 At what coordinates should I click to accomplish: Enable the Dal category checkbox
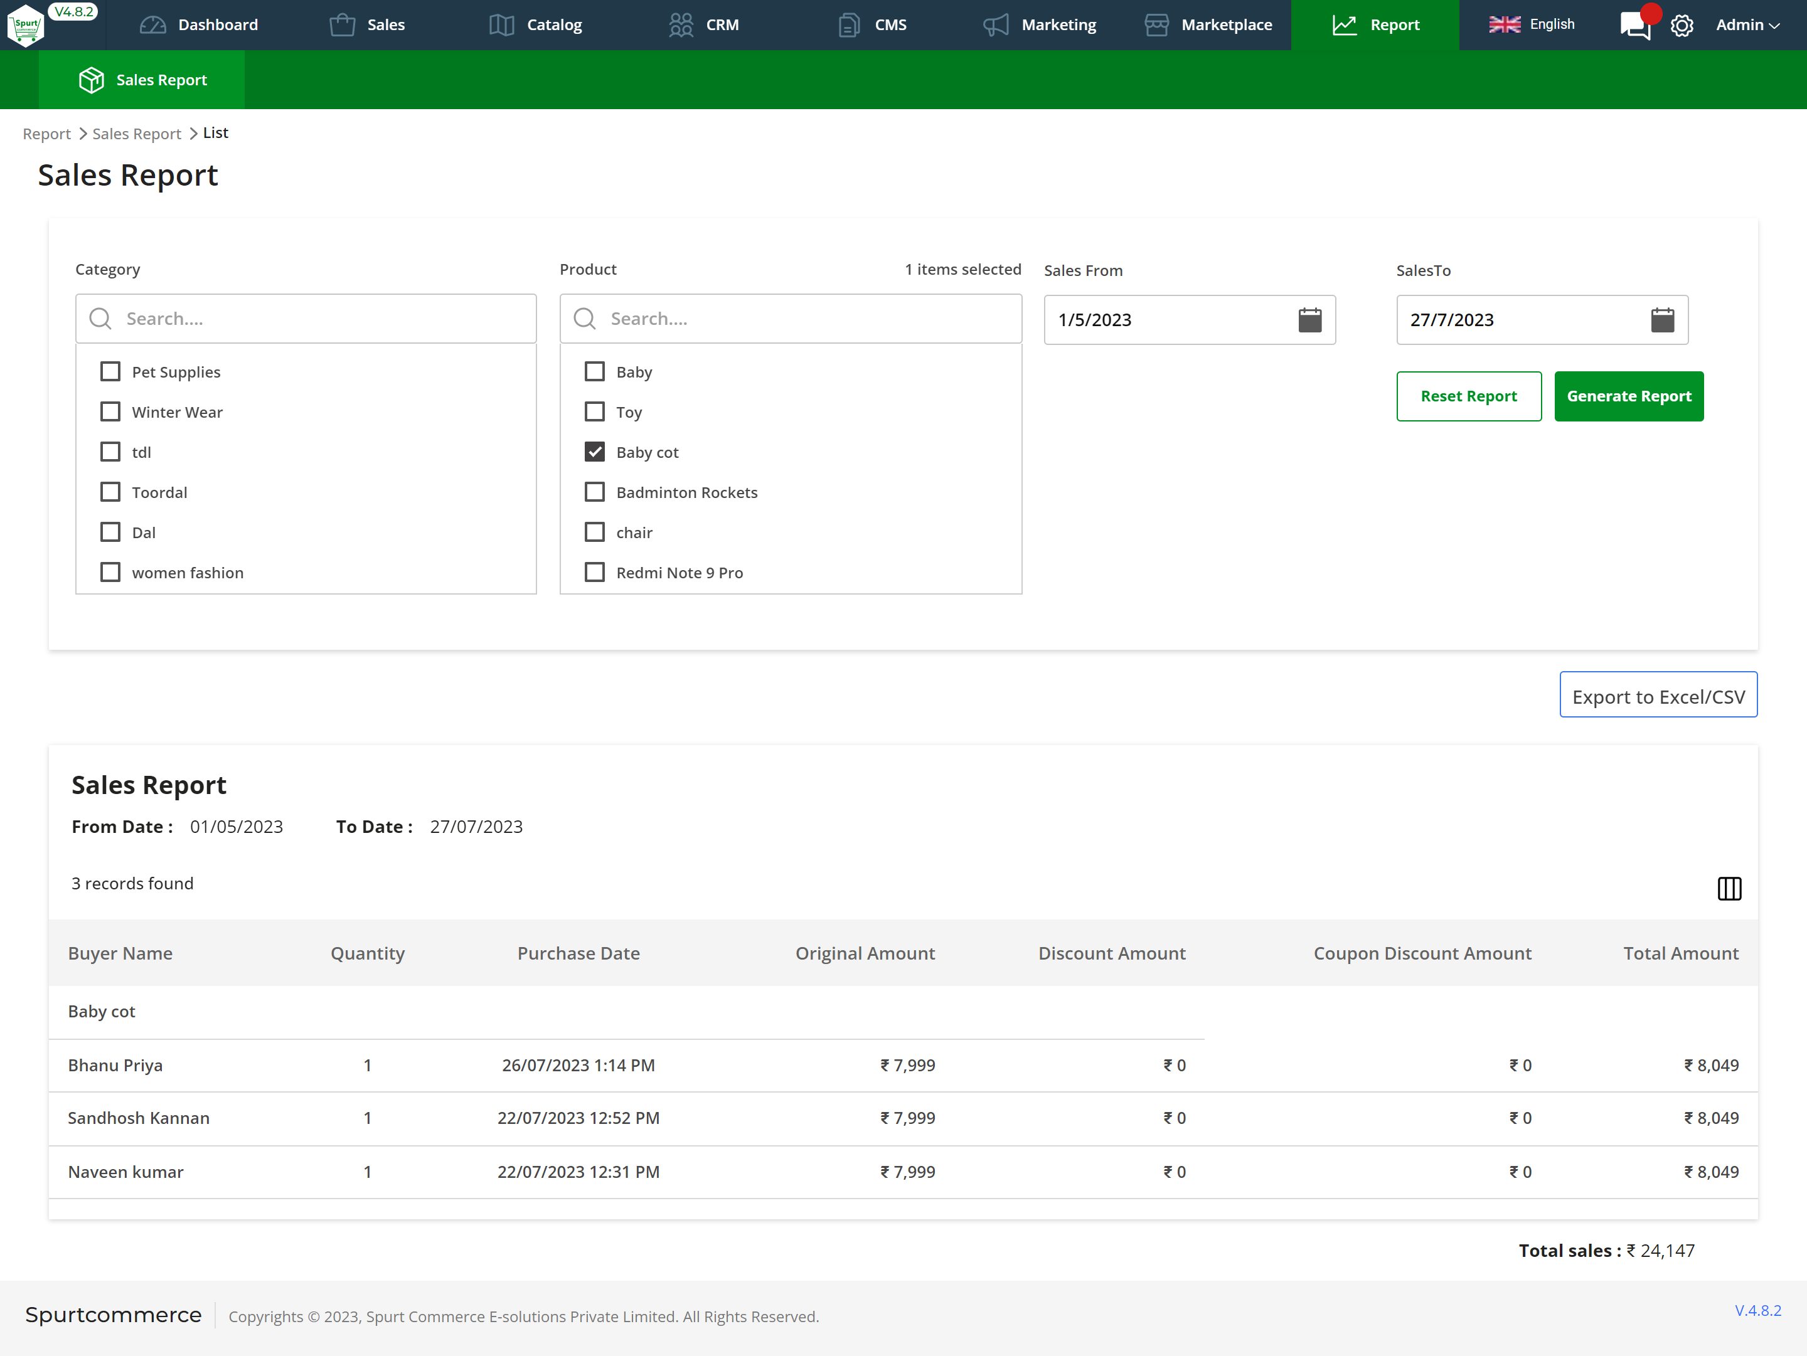coord(110,531)
